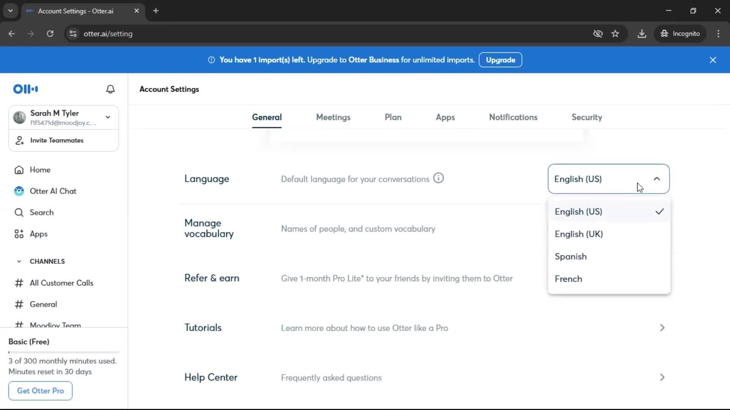
Task: Click the hash icon beside All Customer Calls
Action: coord(19,283)
